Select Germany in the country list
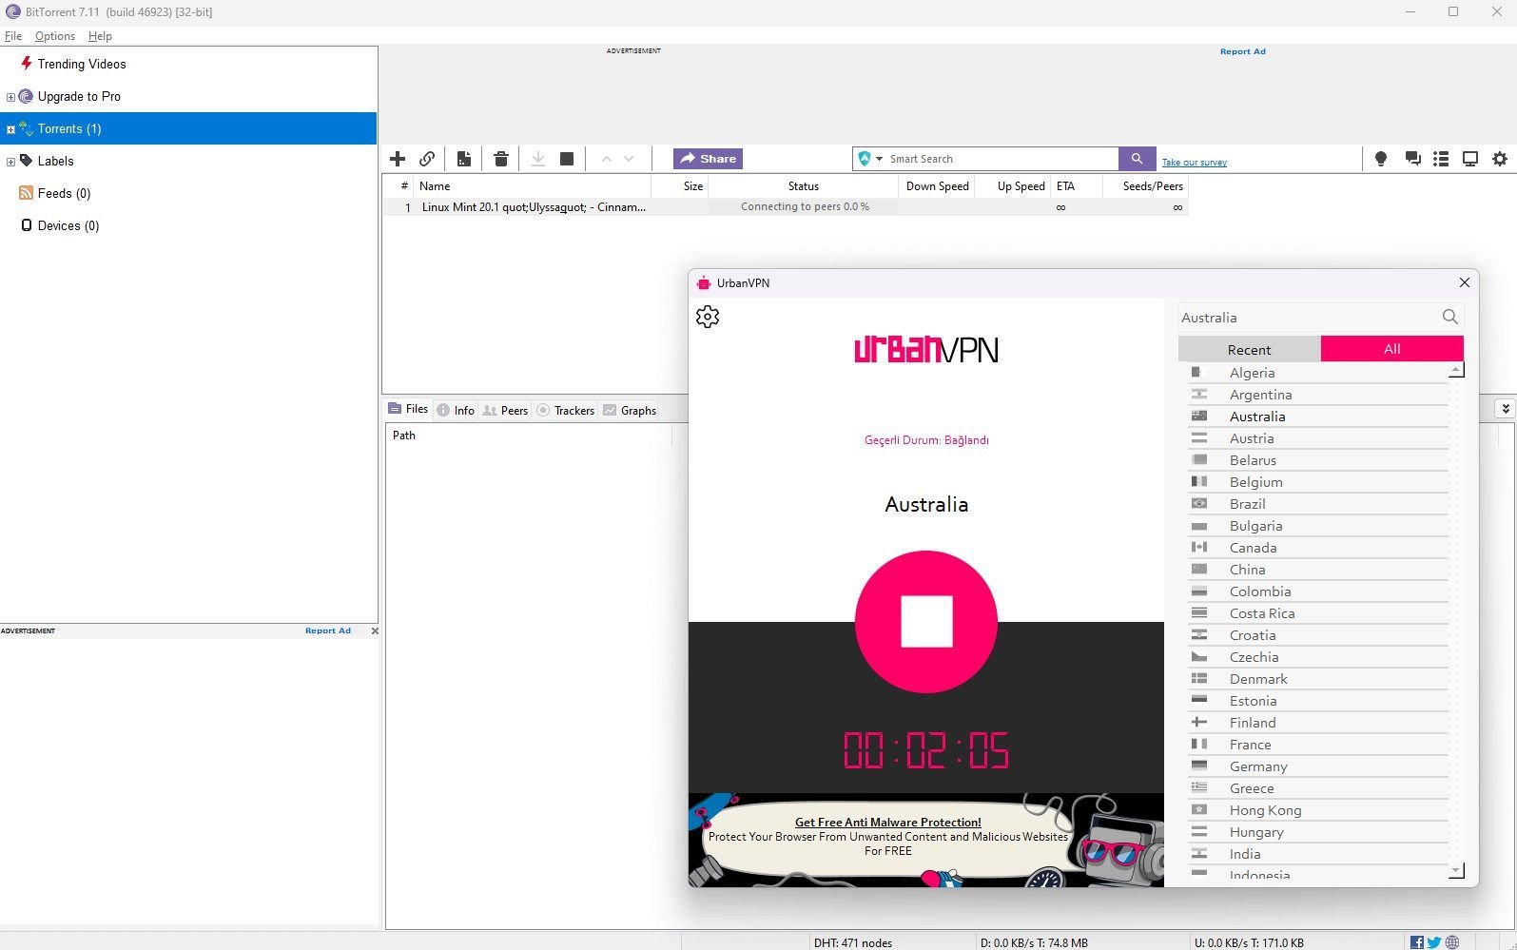 [1318, 766]
